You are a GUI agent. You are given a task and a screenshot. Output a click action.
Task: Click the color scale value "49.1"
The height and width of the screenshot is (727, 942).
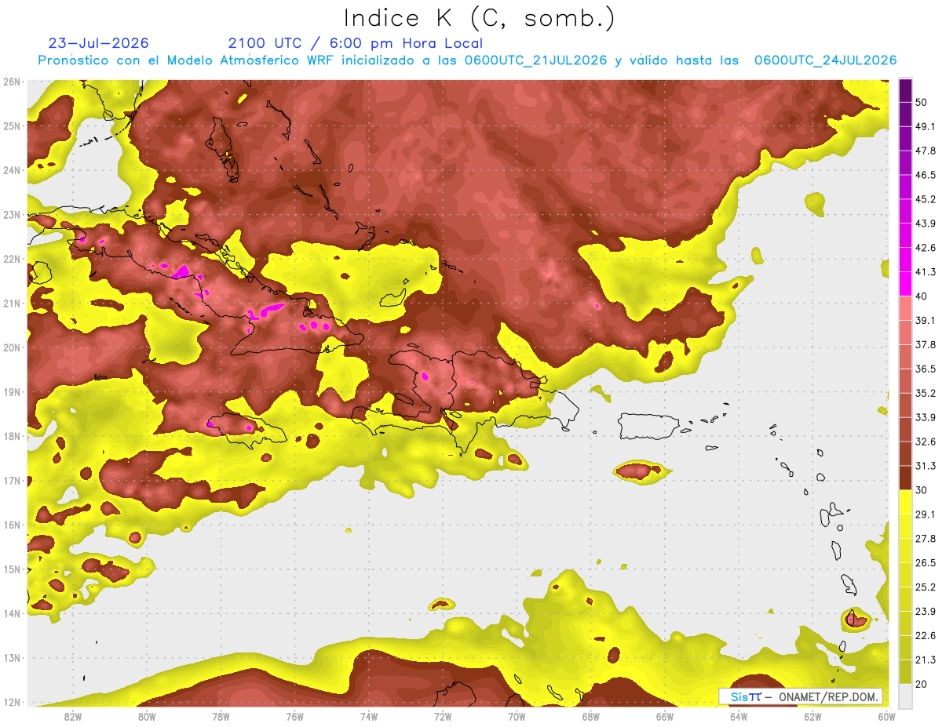(x=926, y=126)
